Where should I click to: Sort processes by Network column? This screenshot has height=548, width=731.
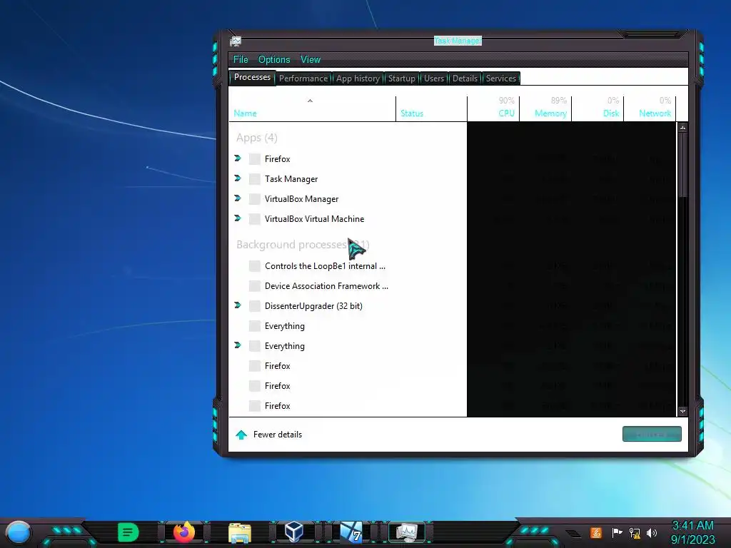point(650,108)
